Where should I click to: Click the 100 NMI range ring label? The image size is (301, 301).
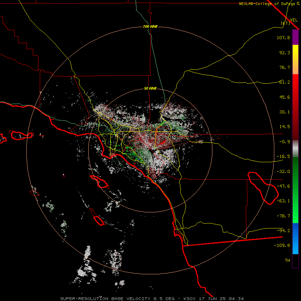click(150, 26)
